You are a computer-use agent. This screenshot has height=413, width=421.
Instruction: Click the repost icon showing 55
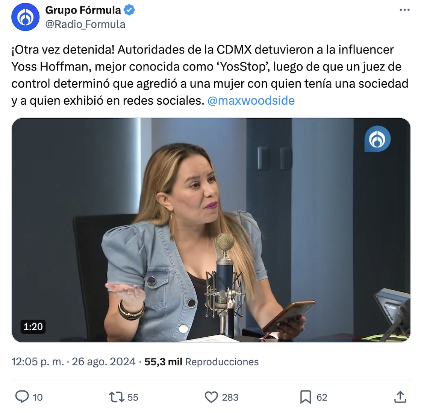click(x=116, y=397)
